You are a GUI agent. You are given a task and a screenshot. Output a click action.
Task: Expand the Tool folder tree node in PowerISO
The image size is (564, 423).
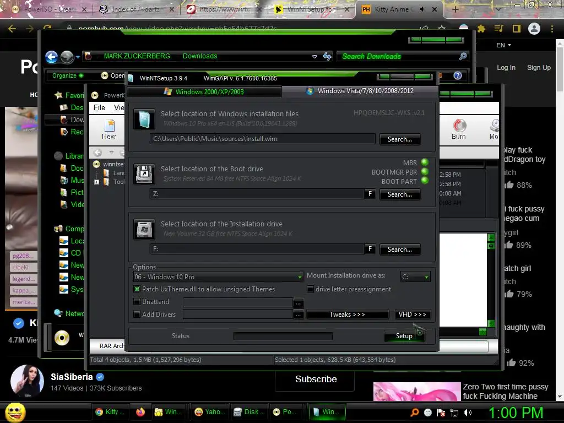(x=96, y=182)
